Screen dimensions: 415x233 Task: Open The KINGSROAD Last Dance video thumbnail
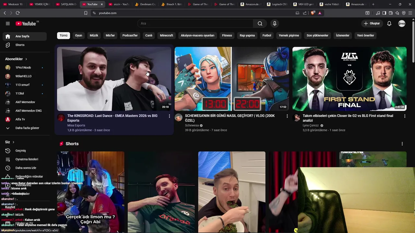[x=114, y=79]
